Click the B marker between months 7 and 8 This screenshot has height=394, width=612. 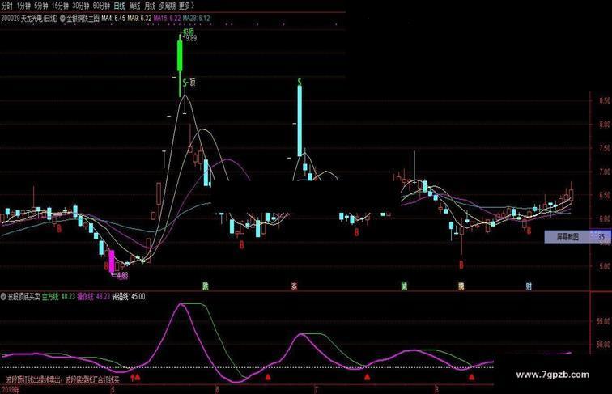point(356,232)
